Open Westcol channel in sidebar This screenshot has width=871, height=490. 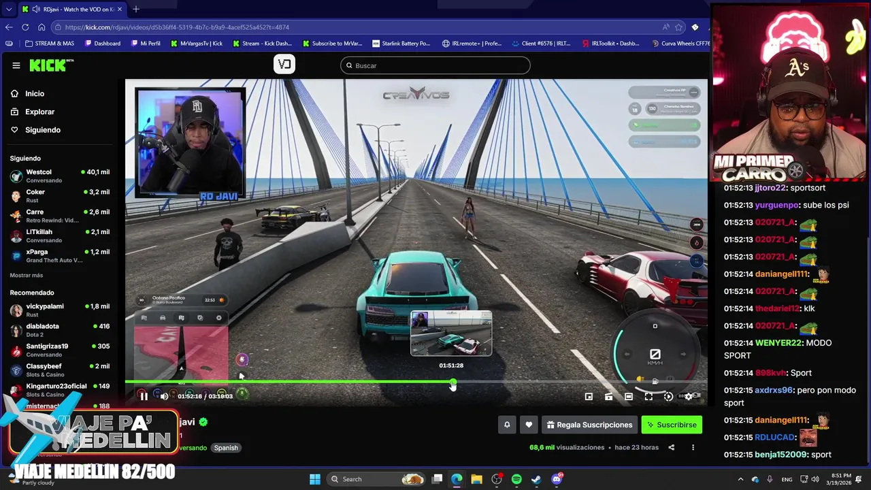click(x=60, y=176)
